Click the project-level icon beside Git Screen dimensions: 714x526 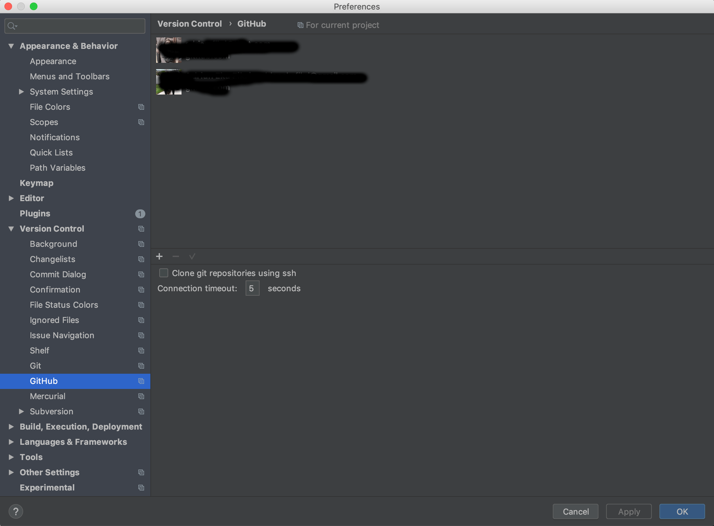click(141, 366)
